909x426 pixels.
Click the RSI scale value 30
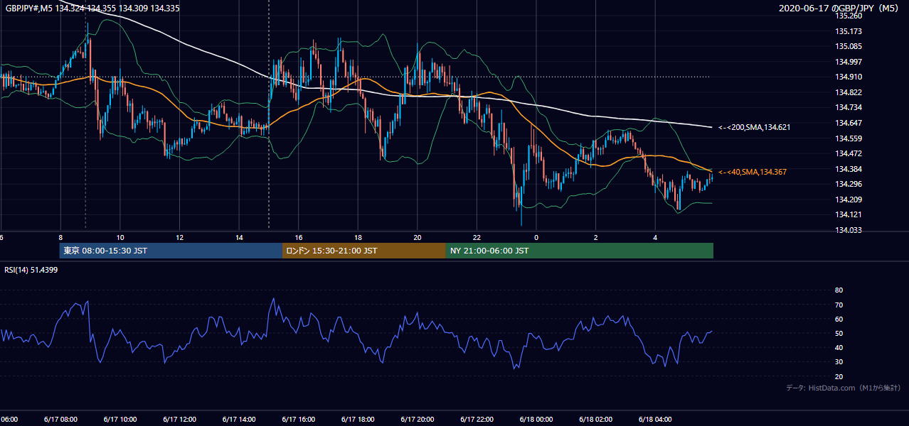click(x=839, y=362)
